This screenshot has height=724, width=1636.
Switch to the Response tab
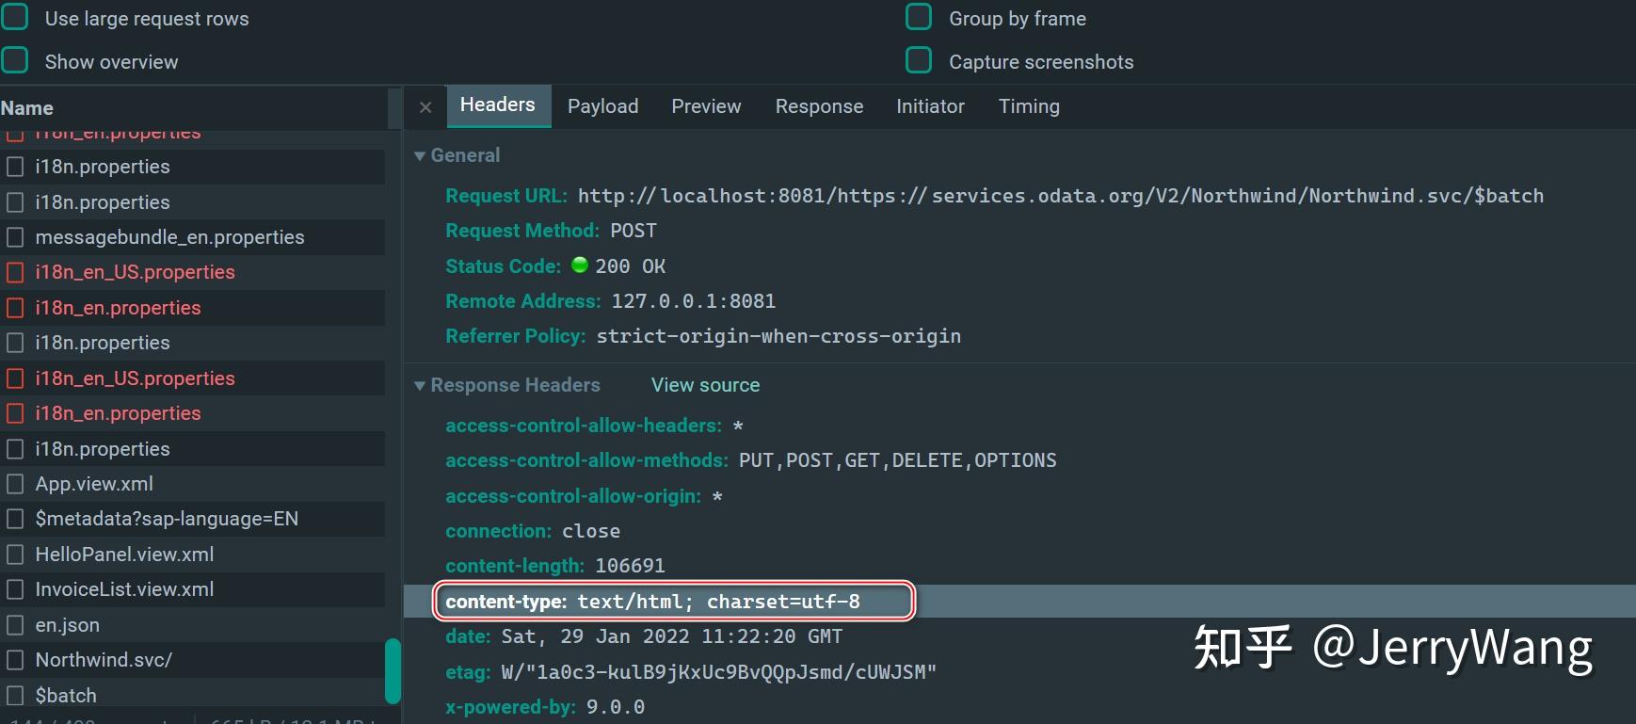[x=819, y=106]
